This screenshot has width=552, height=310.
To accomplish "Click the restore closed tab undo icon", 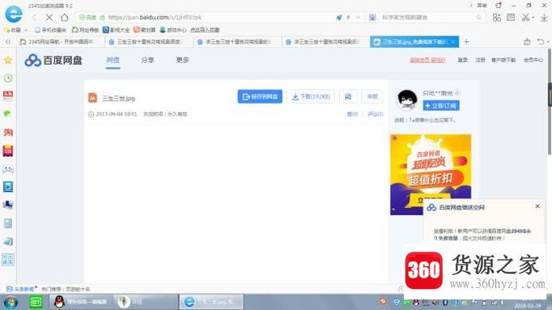I will [x=541, y=42].
